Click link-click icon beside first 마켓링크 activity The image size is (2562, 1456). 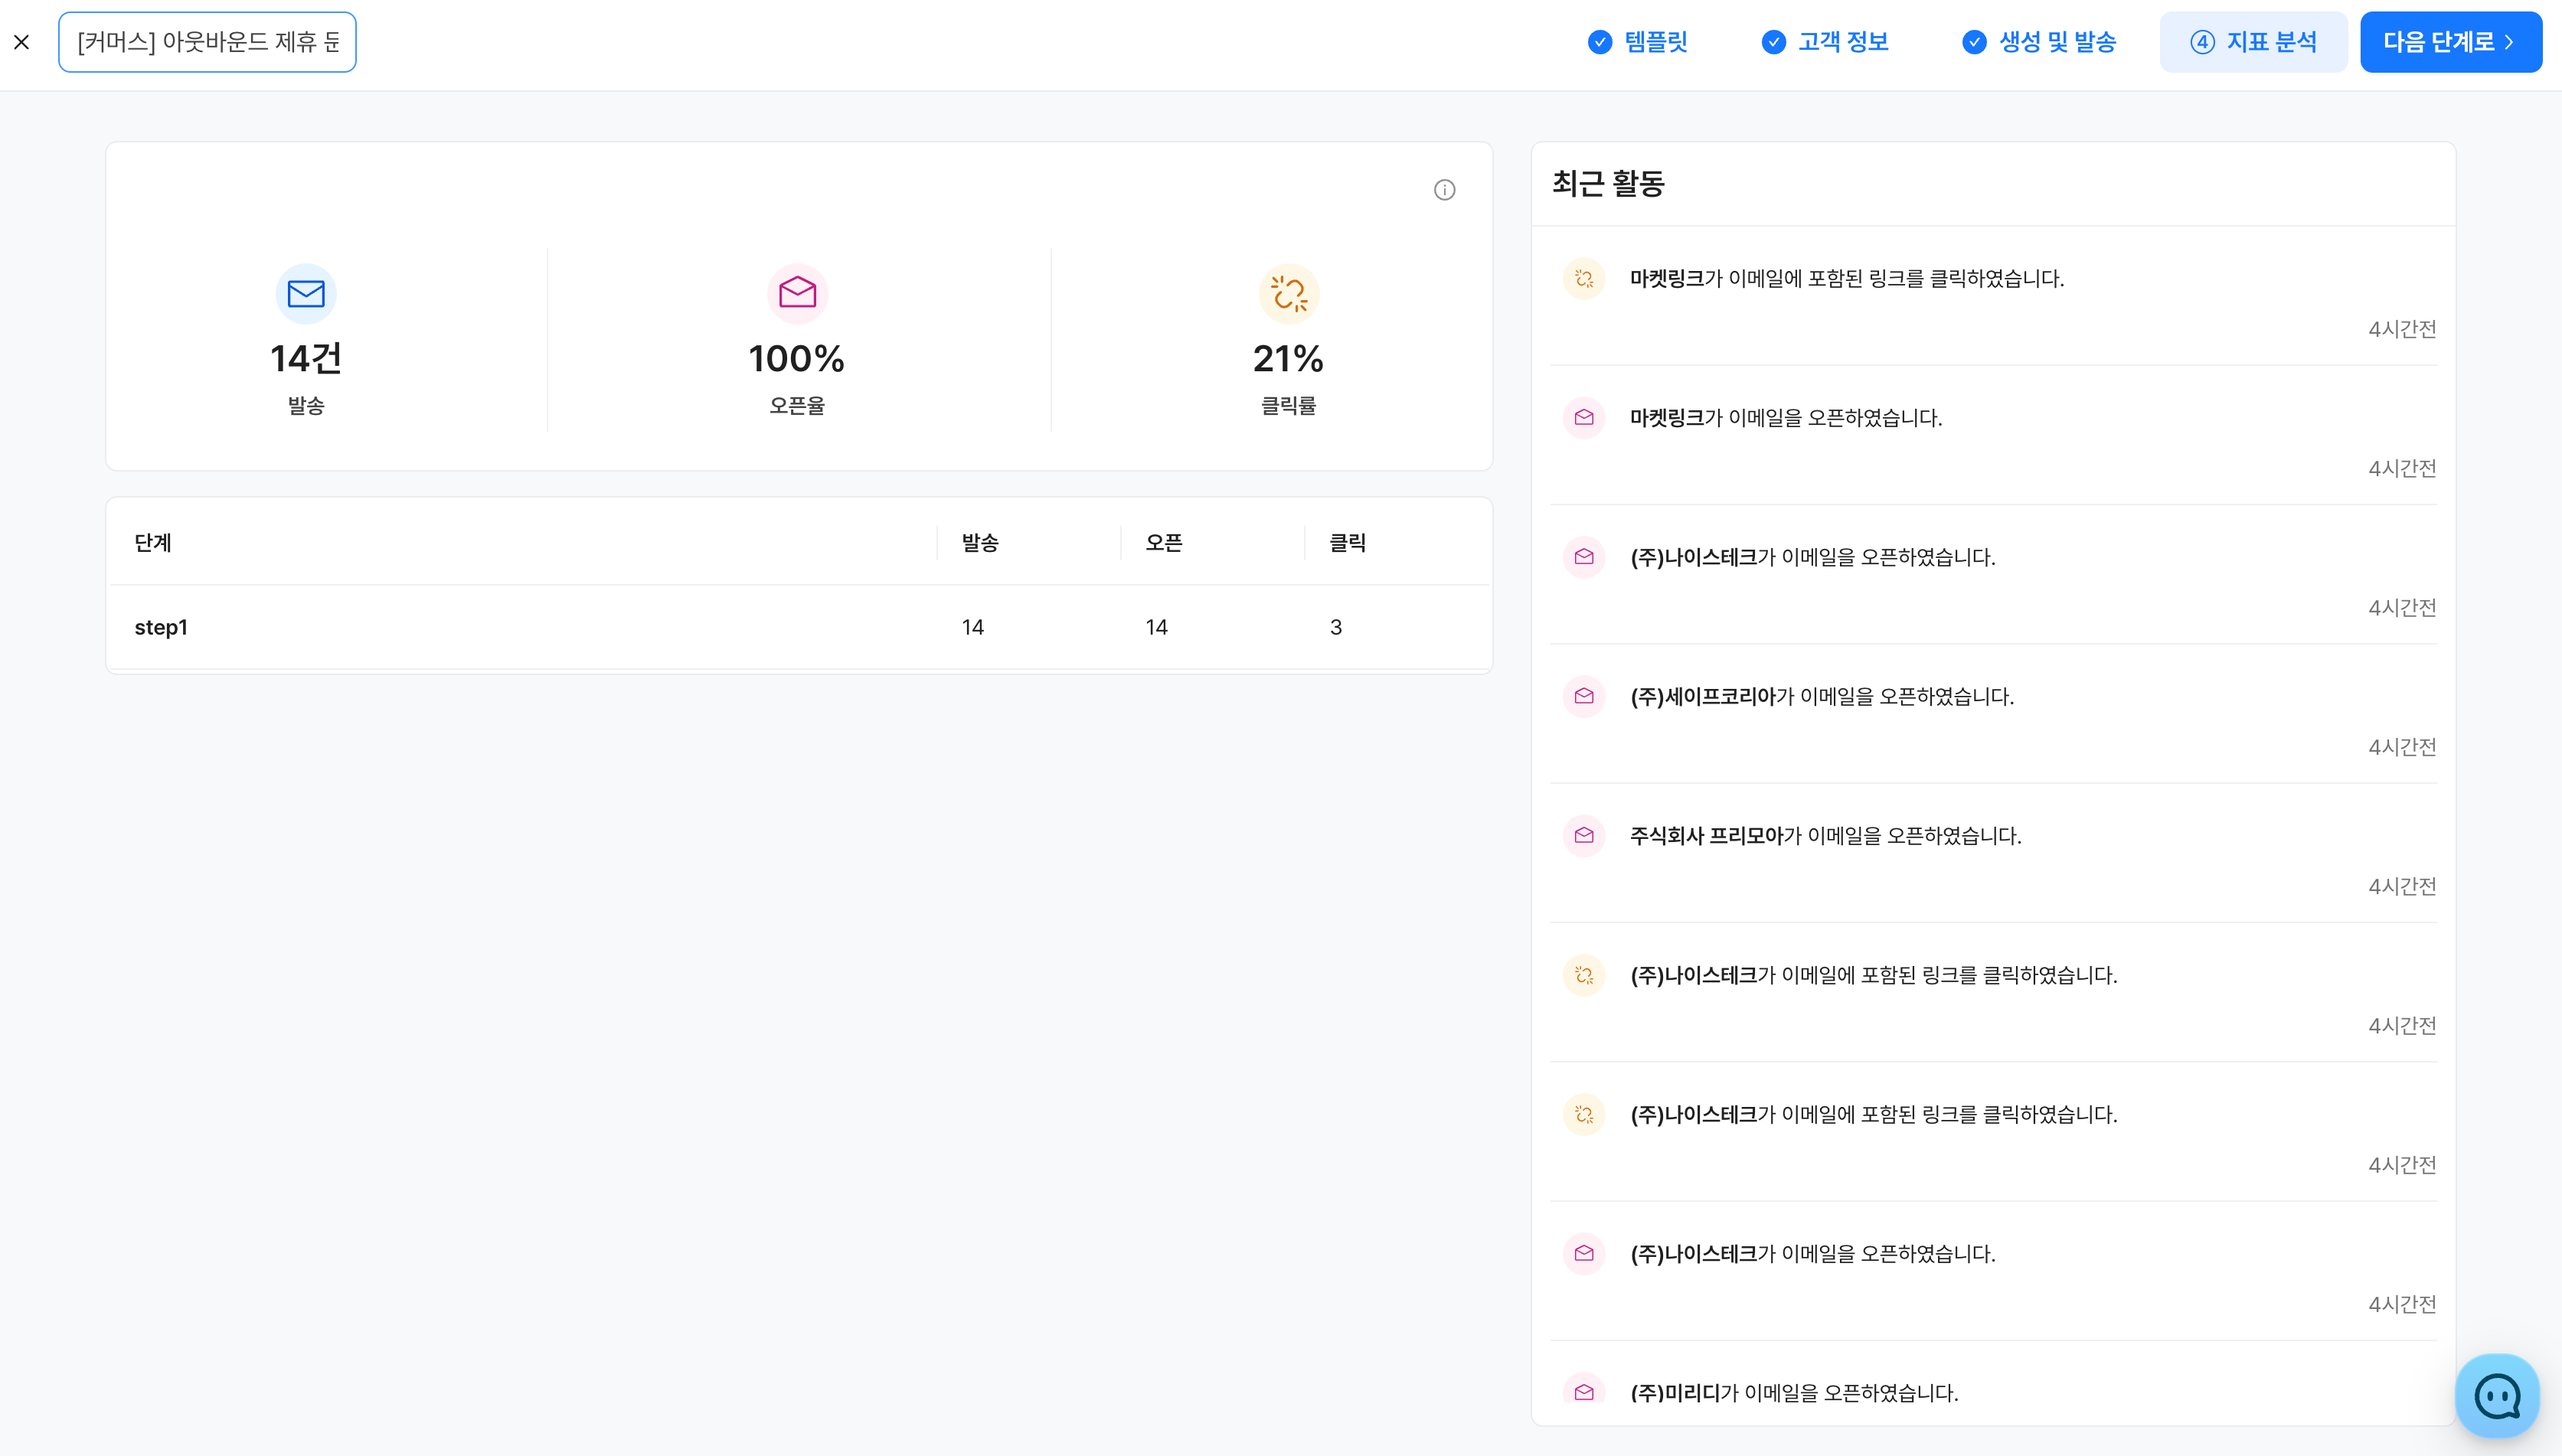click(1584, 279)
